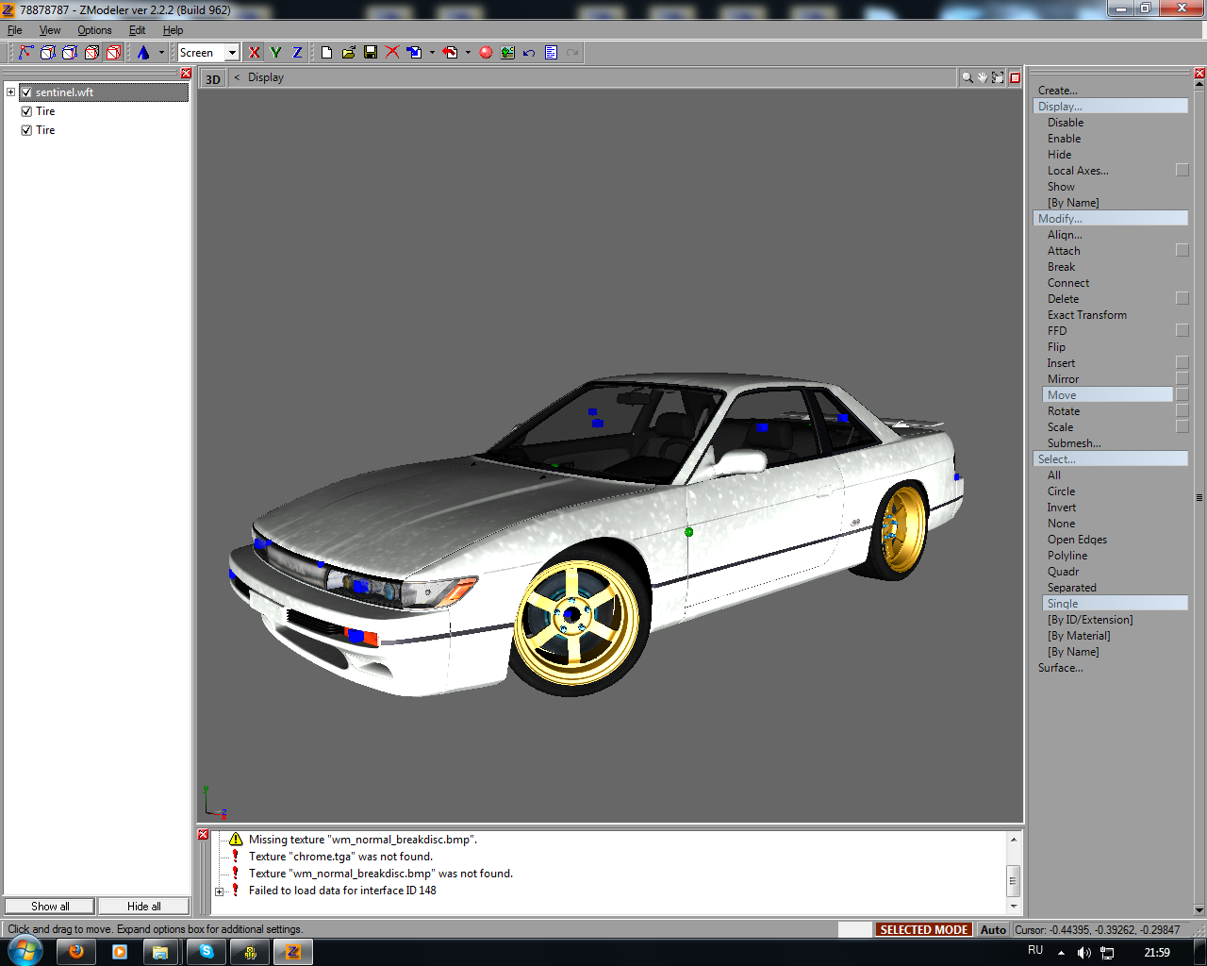Select the edges level cube icon
This screenshot has width=1207, height=966.
point(48,53)
